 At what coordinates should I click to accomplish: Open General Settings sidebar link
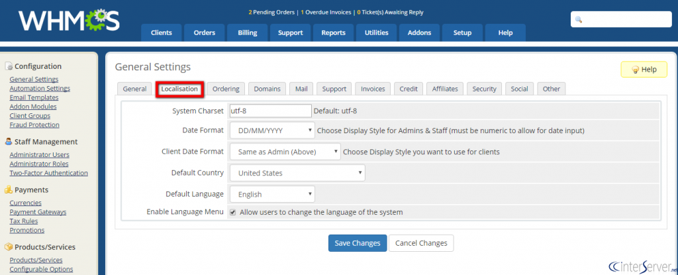pos(34,80)
